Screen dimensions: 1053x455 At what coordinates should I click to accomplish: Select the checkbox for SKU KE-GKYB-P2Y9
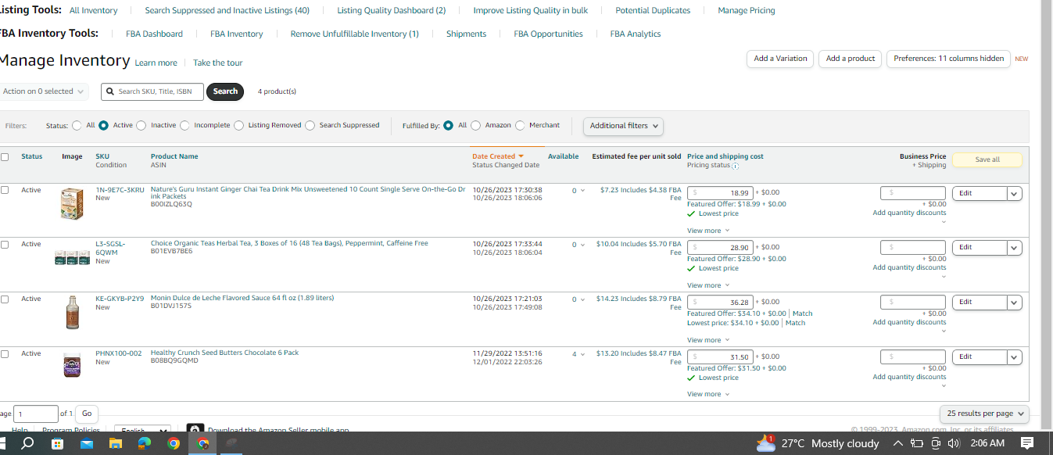[5, 299]
